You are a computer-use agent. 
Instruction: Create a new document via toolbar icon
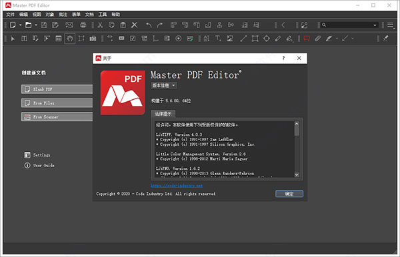coord(13,25)
